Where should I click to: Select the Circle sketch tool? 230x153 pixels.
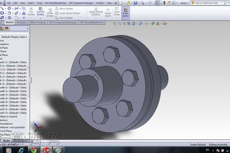coord(9,9)
